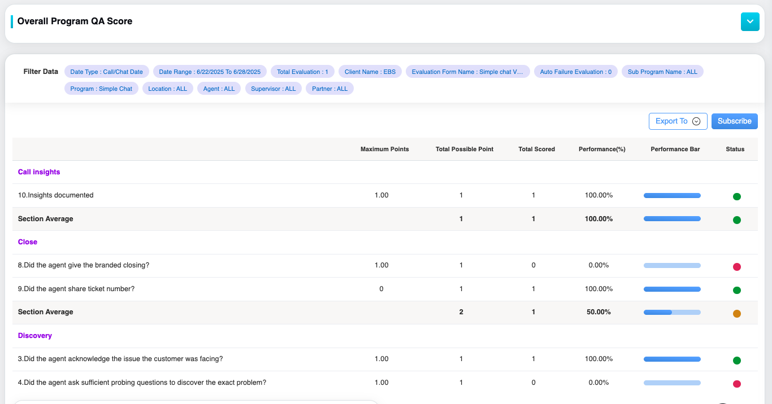Click the Call insights section heading
Screen dimensions: 772x404
(39, 172)
